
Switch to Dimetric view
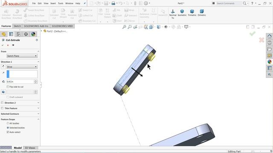[x=202, y=13]
